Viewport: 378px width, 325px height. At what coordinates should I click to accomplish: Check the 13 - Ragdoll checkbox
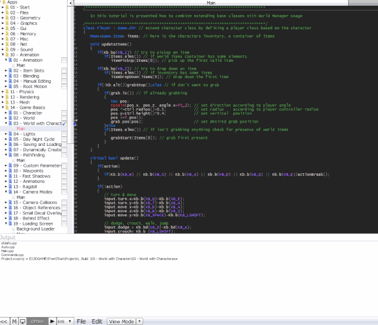64,186
